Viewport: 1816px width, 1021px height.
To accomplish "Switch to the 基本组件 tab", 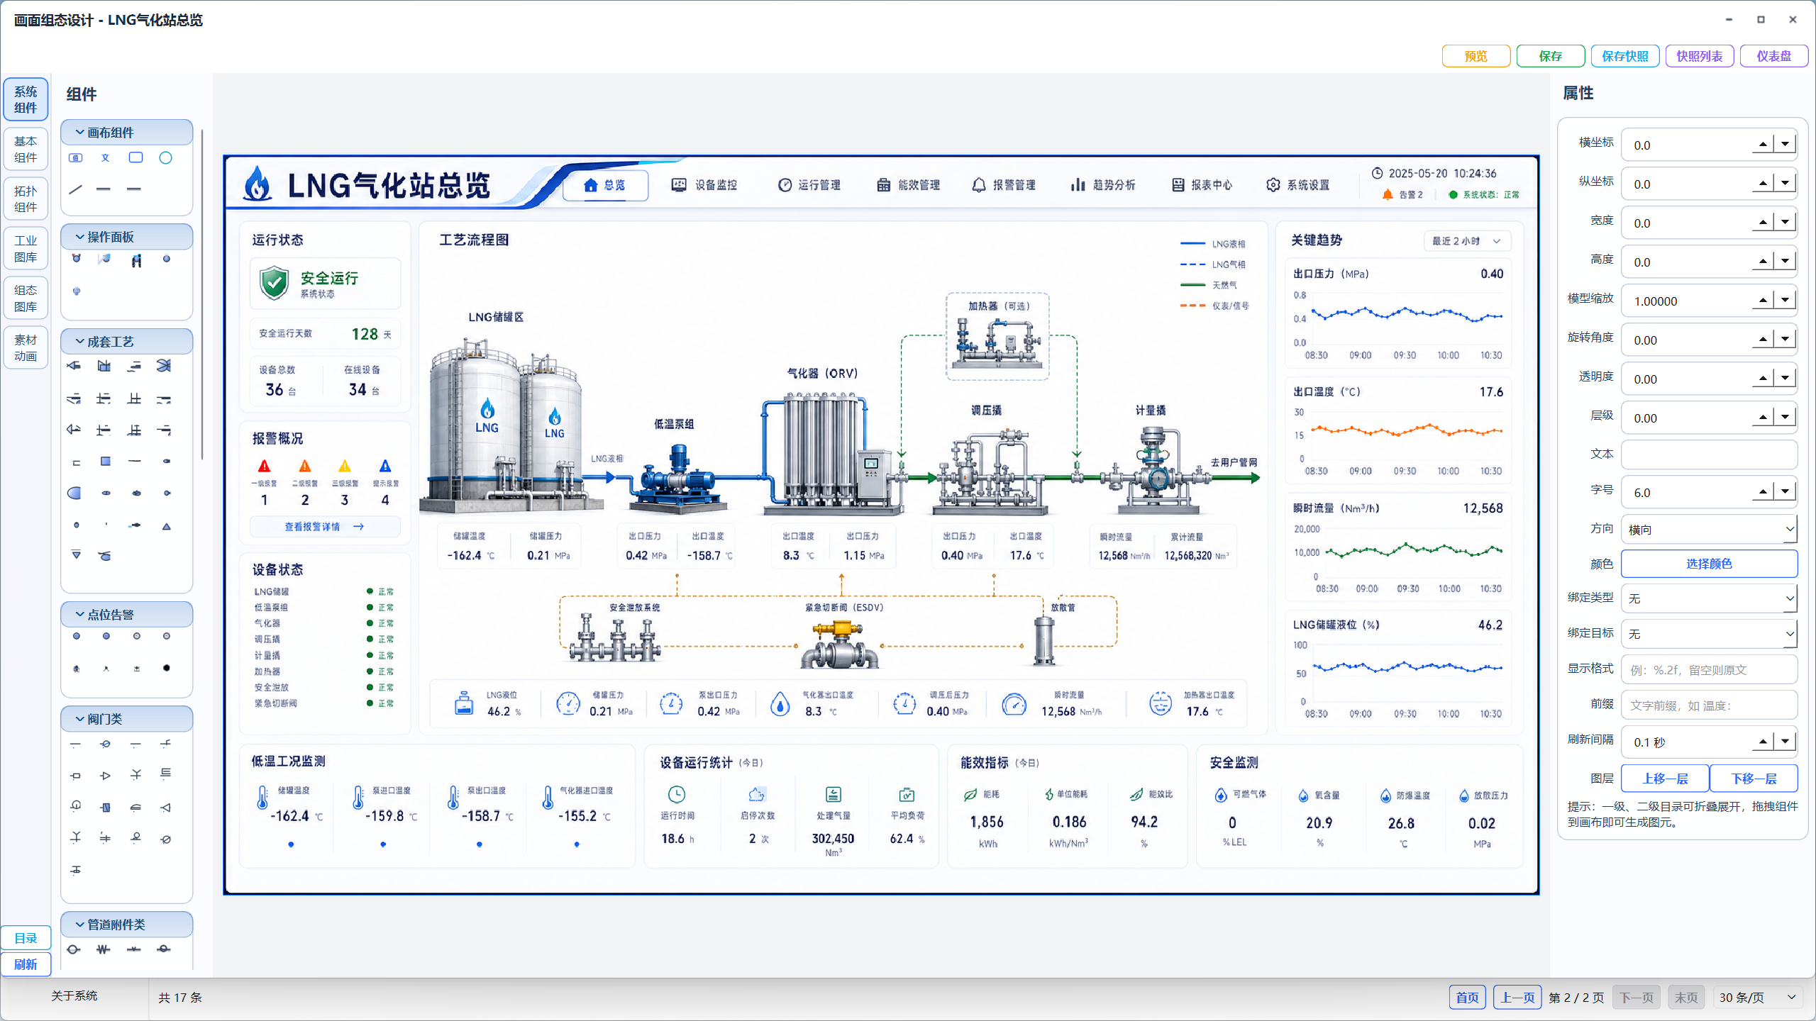I will tap(26, 149).
